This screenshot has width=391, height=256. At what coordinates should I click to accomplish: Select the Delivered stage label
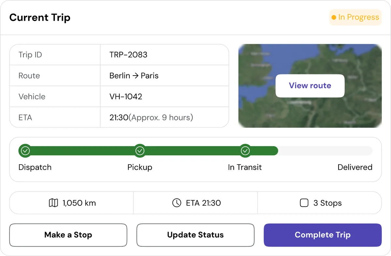point(355,167)
